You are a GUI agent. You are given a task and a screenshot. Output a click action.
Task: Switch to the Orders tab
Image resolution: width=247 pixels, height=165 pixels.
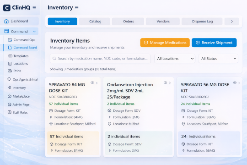(128, 22)
